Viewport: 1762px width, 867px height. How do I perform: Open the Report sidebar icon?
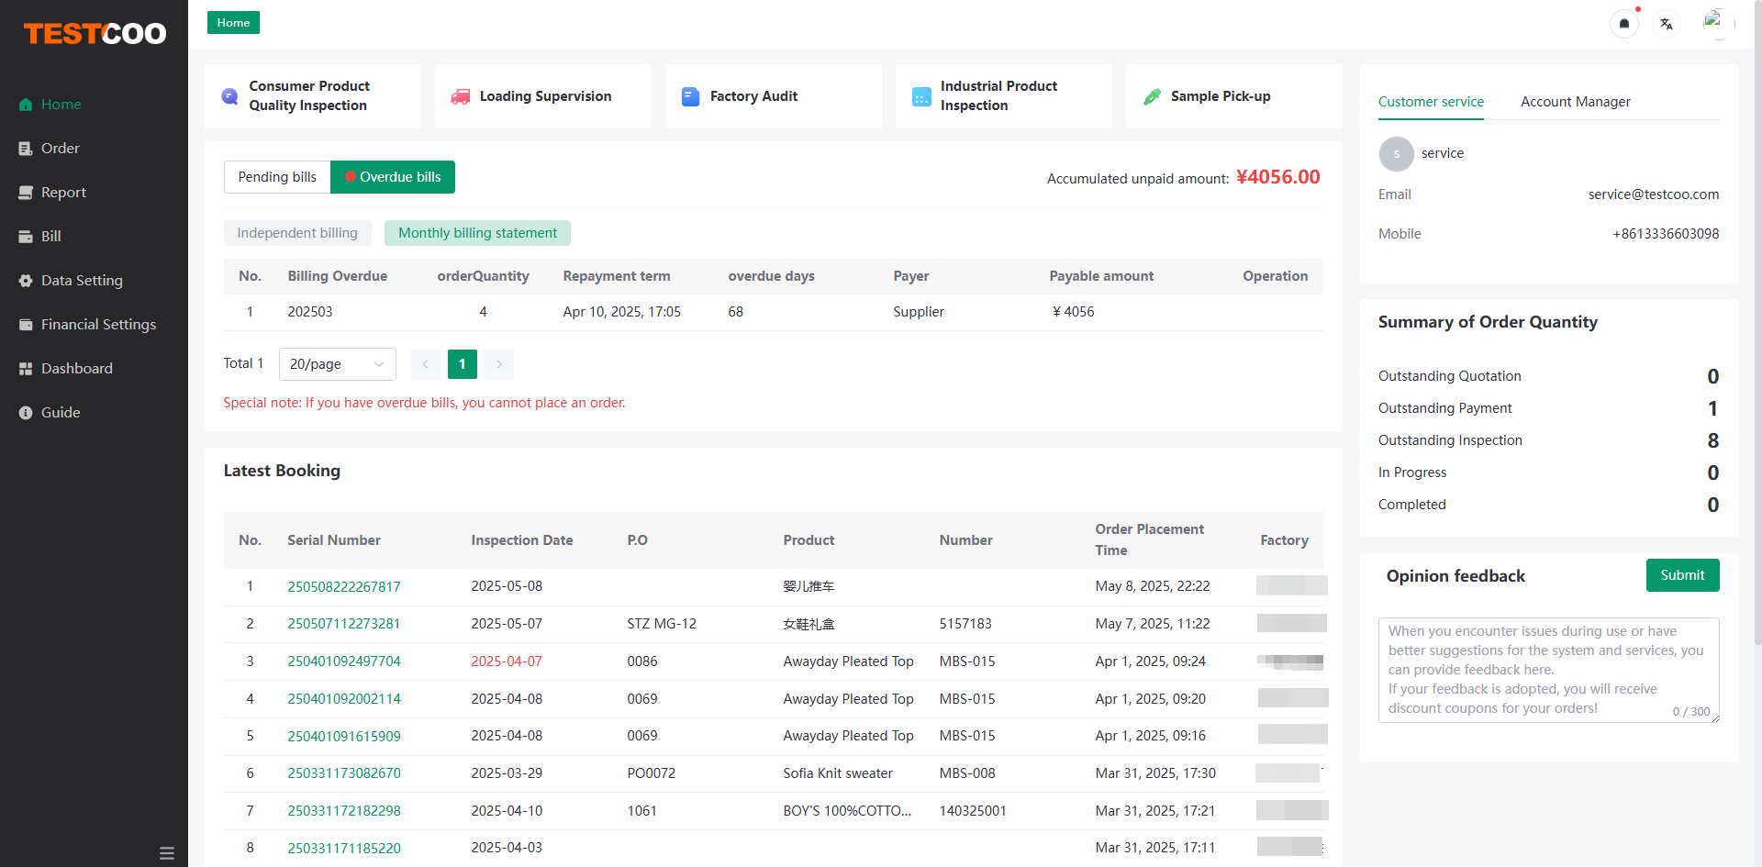coord(26,193)
